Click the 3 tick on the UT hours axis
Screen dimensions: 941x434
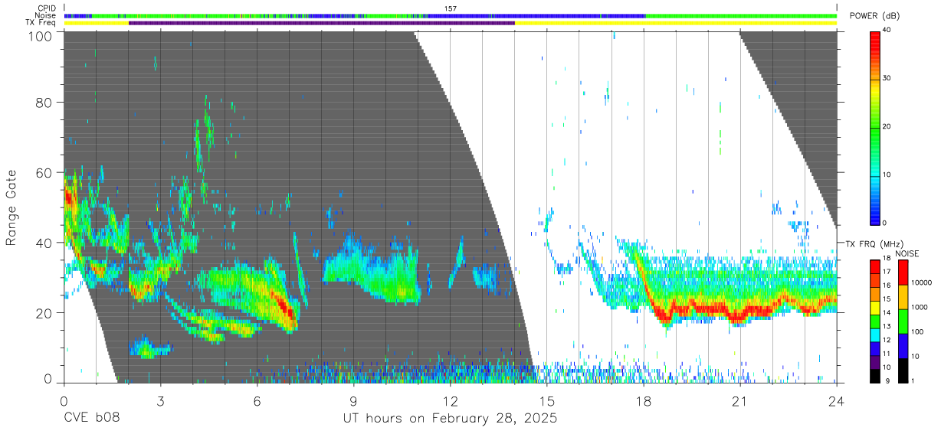(x=160, y=400)
